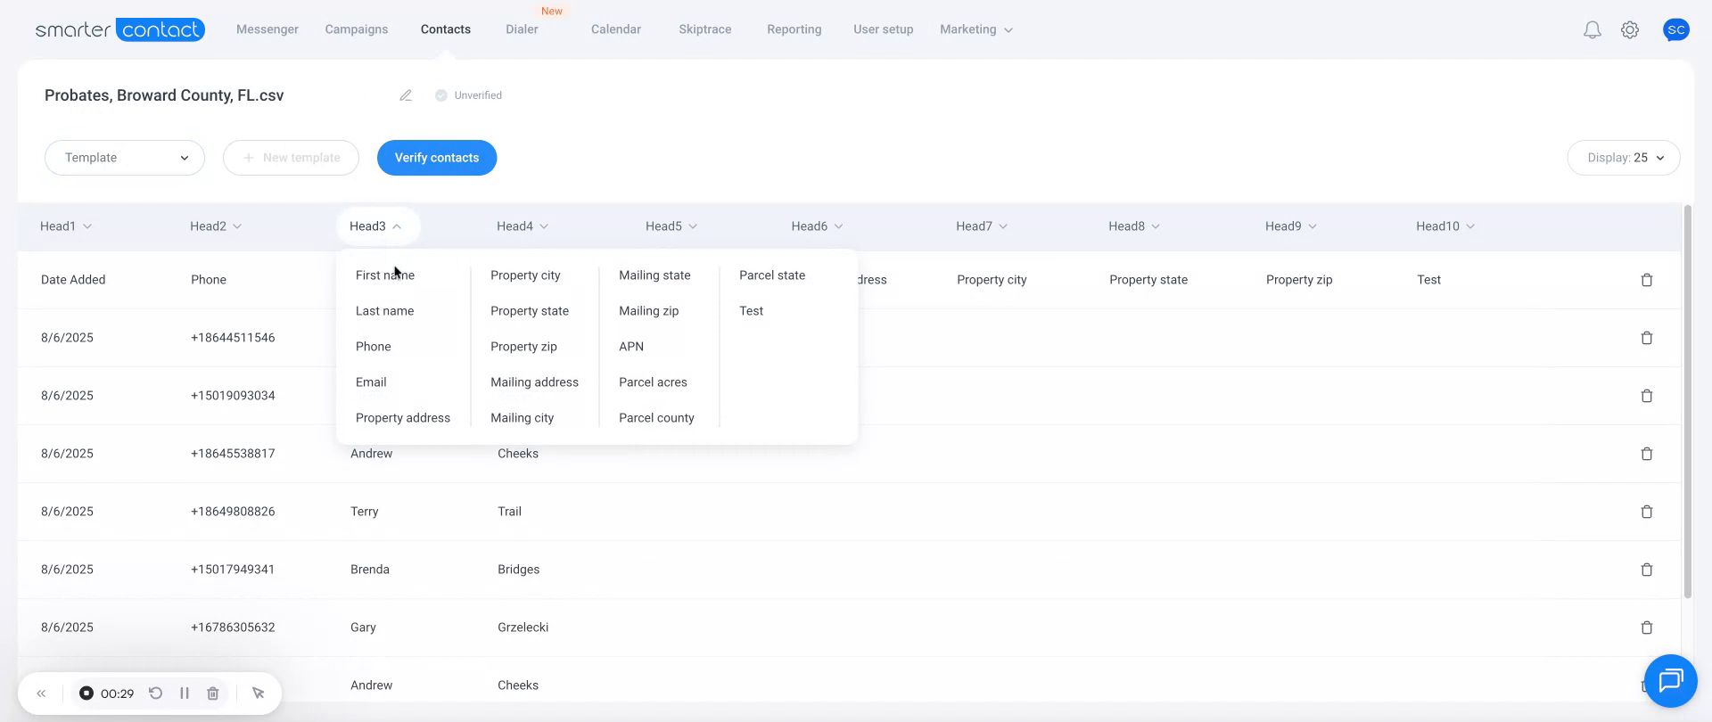Open the Reporting tab
The image size is (1712, 722).
[794, 29]
